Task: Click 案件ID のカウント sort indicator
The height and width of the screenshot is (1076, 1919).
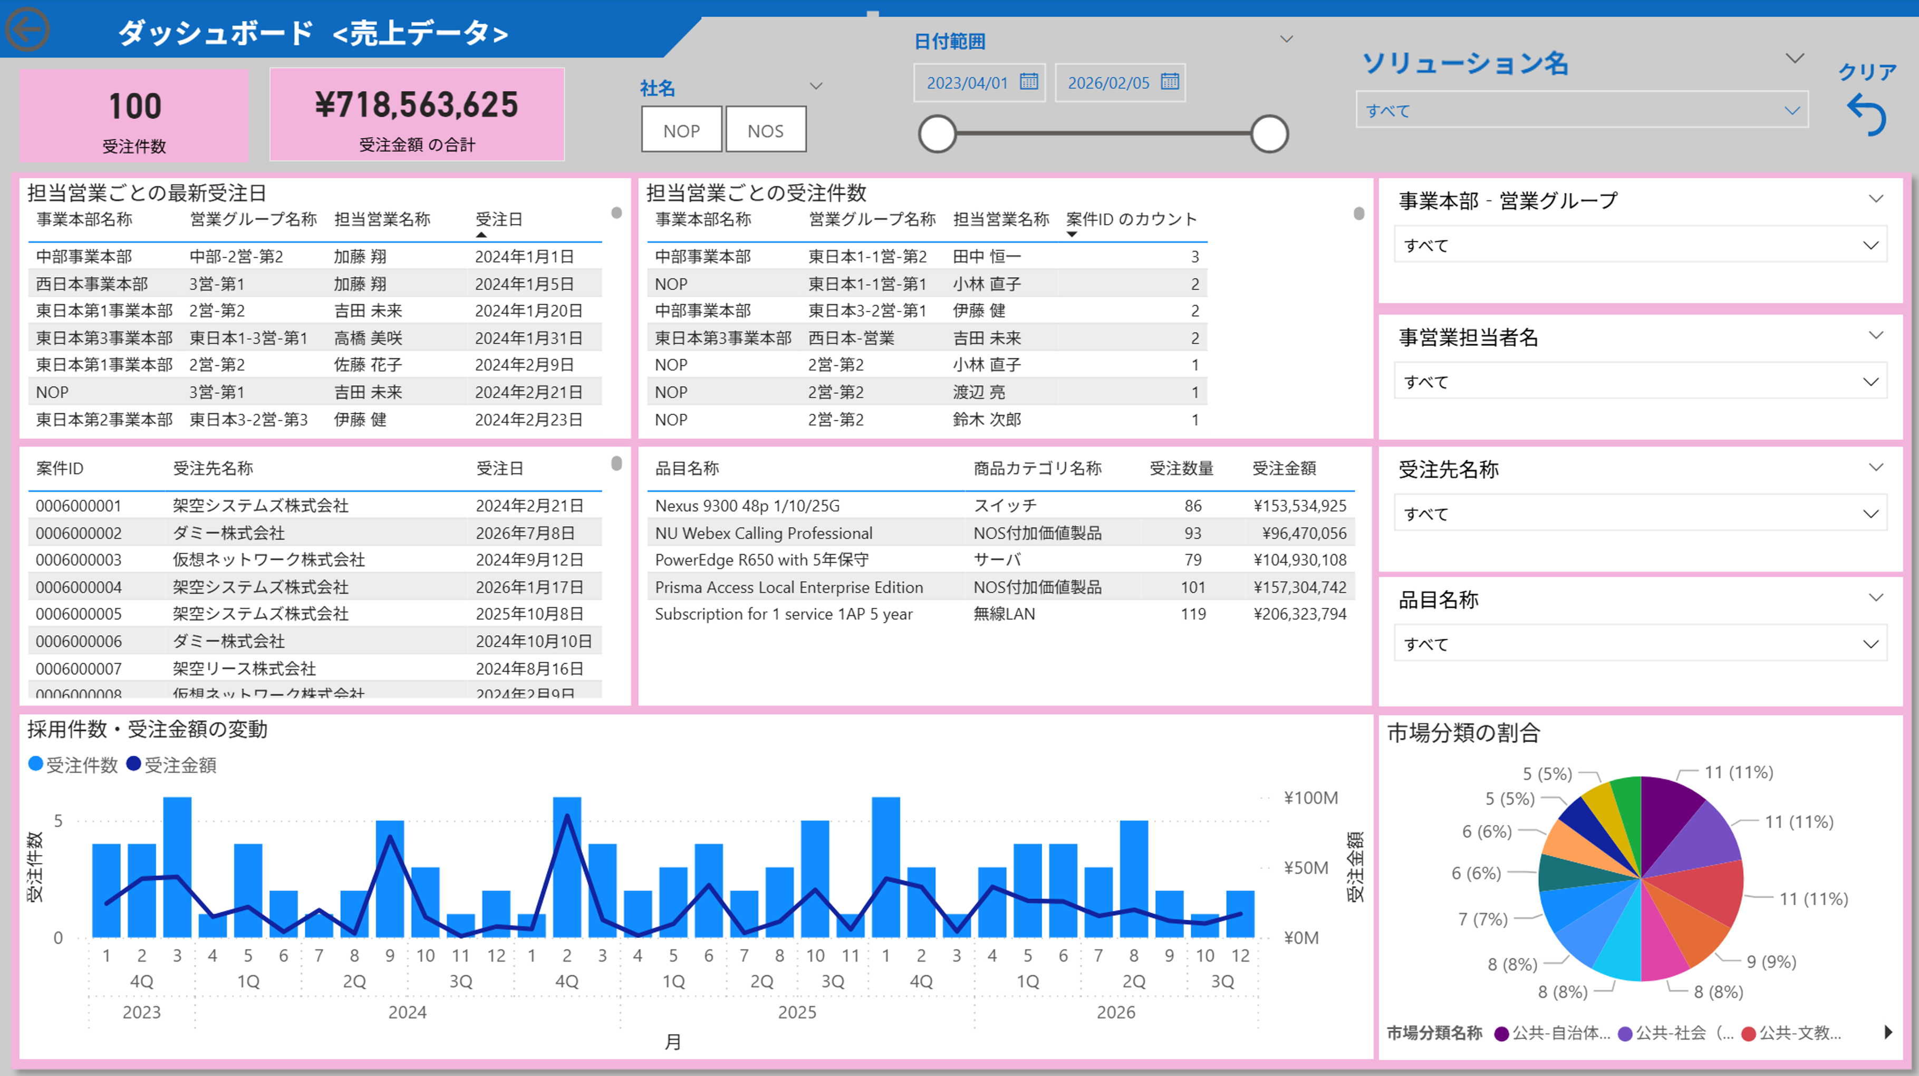Action: coord(1071,235)
